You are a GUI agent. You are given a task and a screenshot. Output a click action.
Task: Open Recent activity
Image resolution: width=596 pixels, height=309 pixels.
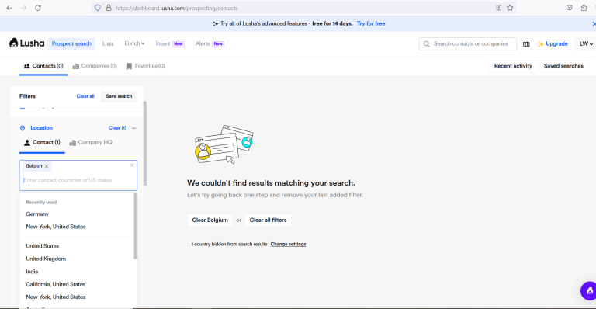point(513,66)
